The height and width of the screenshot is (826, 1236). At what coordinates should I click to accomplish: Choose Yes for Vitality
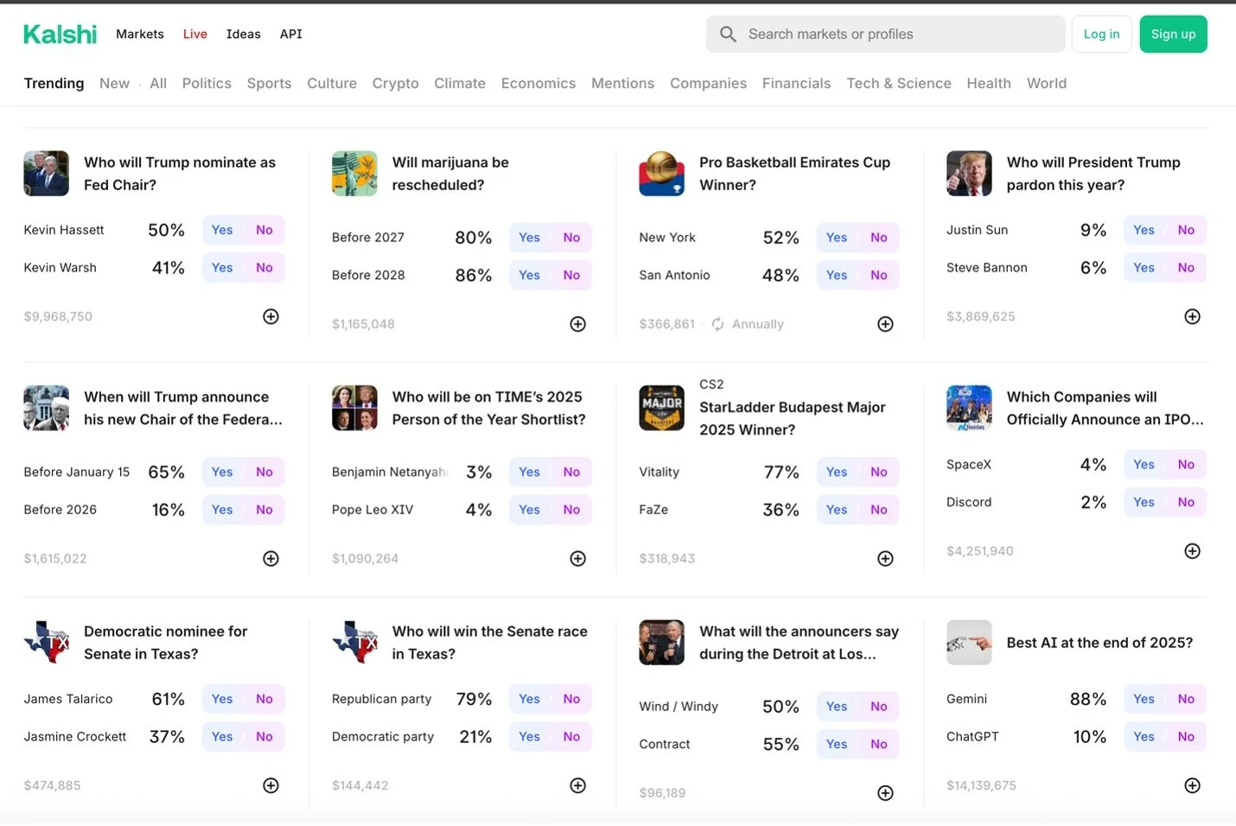(x=837, y=472)
